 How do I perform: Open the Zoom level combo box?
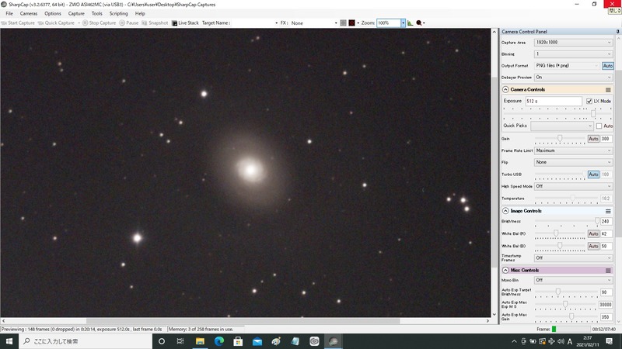391,23
